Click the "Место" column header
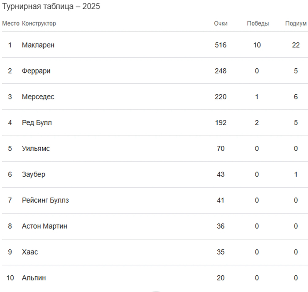Viewport: 308px width, 292px height. pyautogui.click(x=11, y=23)
